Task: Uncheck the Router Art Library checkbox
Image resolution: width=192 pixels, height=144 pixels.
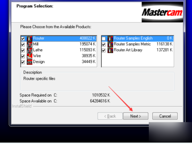Action: pyautogui.click(x=104, y=51)
